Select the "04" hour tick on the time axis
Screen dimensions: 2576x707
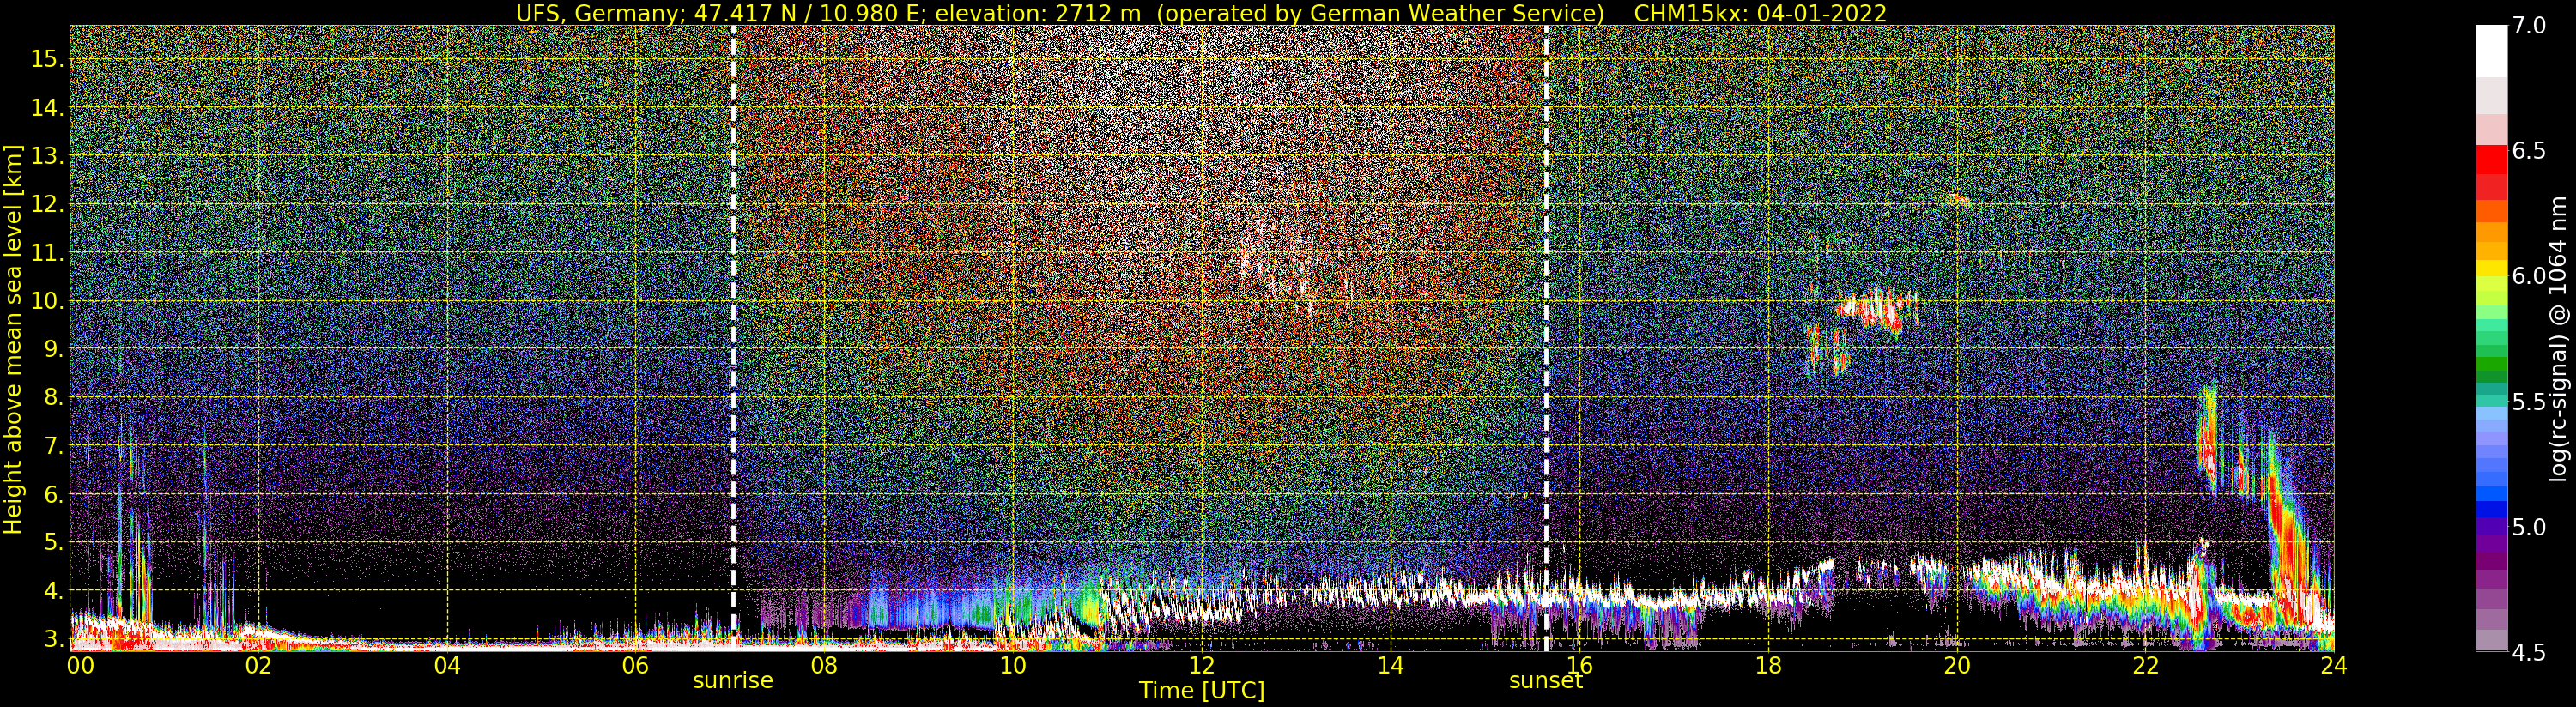coord(447,665)
